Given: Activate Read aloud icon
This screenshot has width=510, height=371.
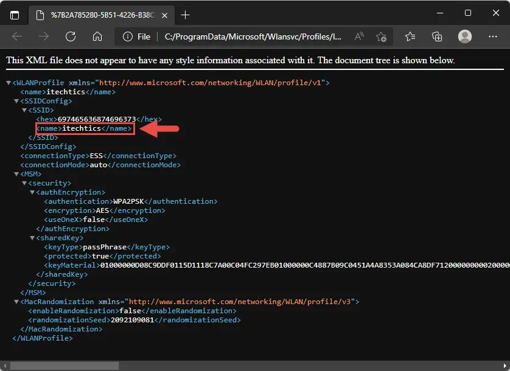Looking at the screenshot, I should click(x=358, y=36).
